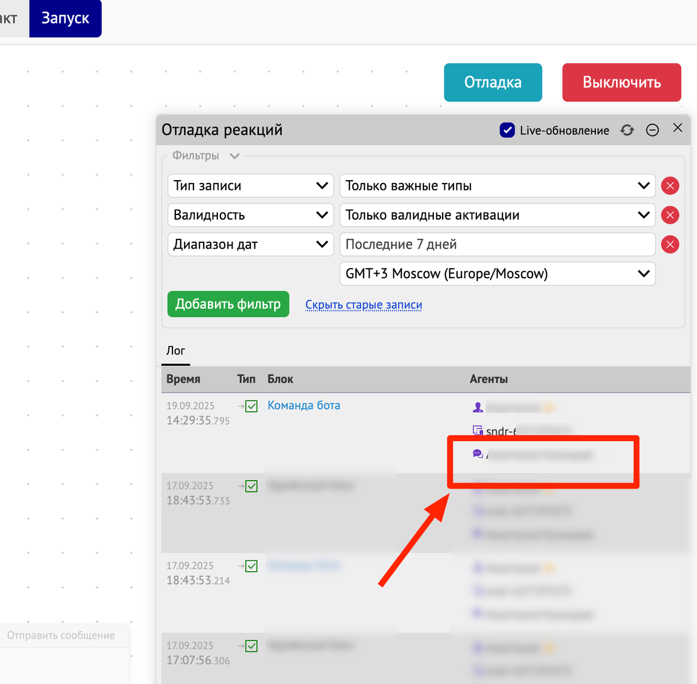Remove the Тип записи filter with red X
Viewport: 697px width, 684px height.
[x=670, y=186]
